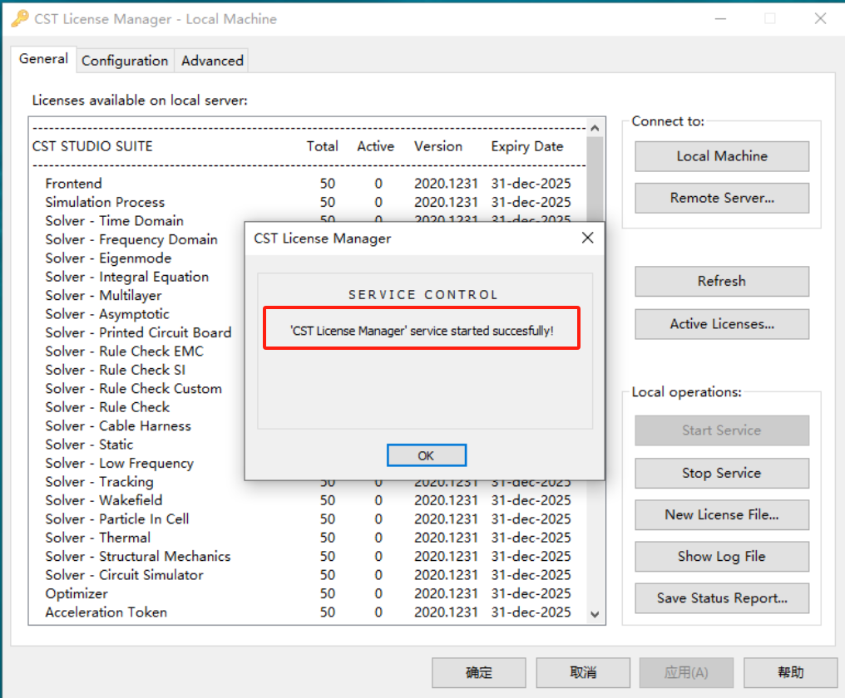The image size is (845, 698).
Task: Select the Acceleration Token row
Action: point(308,612)
